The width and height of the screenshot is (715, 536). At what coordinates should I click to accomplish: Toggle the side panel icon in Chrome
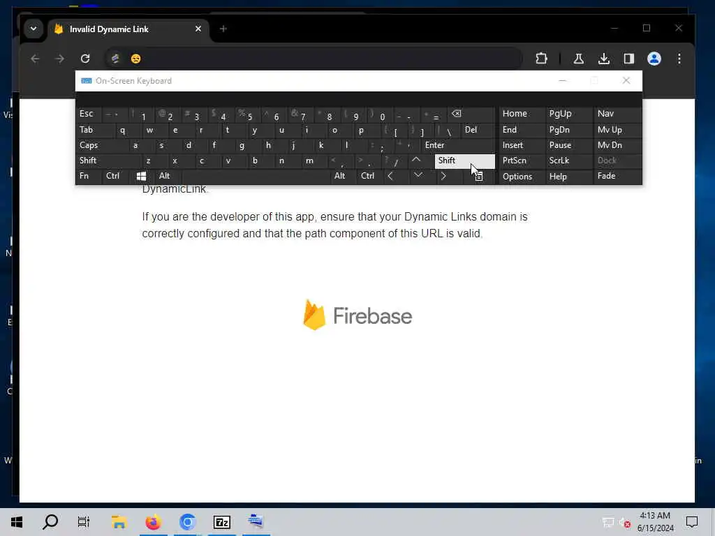click(x=629, y=59)
